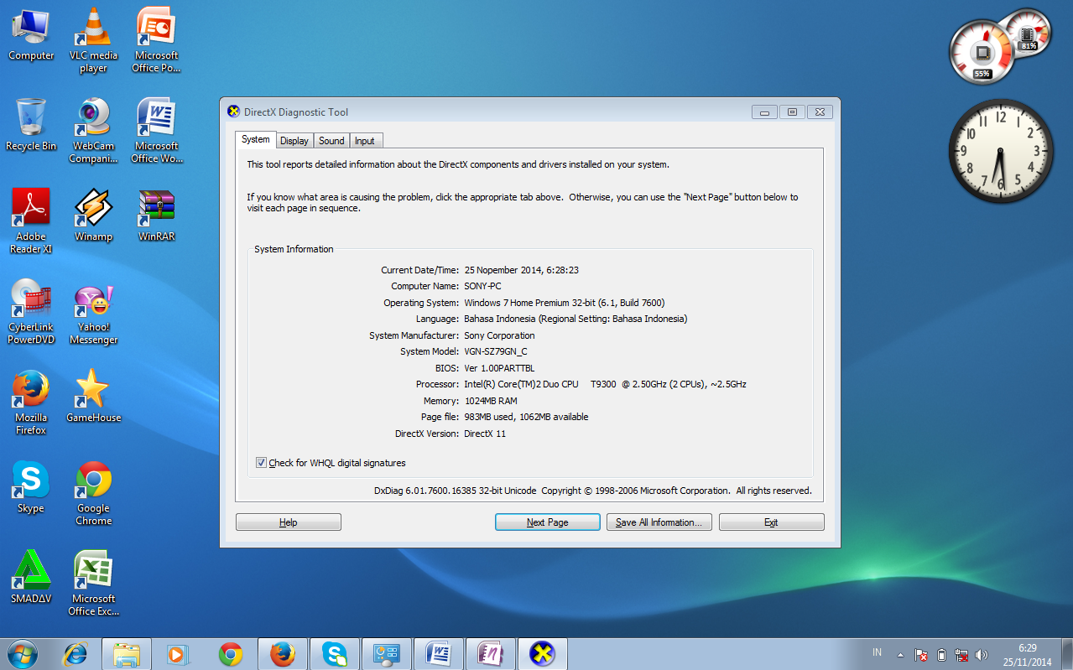The height and width of the screenshot is (670, 1073).
Task: Show hidden tray icons arrow
Action: pos(900,654)
